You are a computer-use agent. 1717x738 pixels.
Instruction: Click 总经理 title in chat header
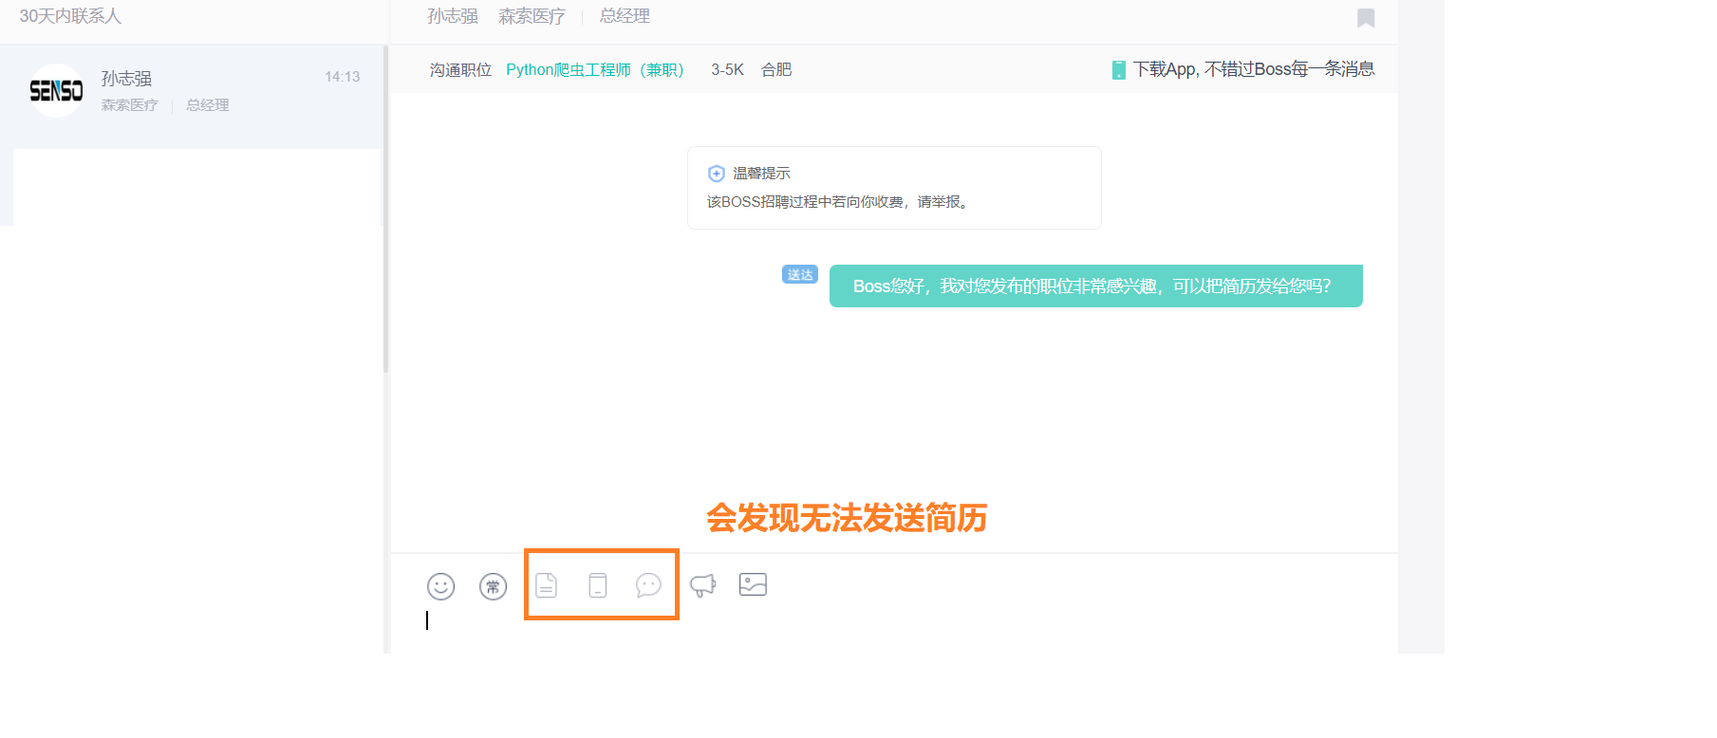[x=625, y=16]
